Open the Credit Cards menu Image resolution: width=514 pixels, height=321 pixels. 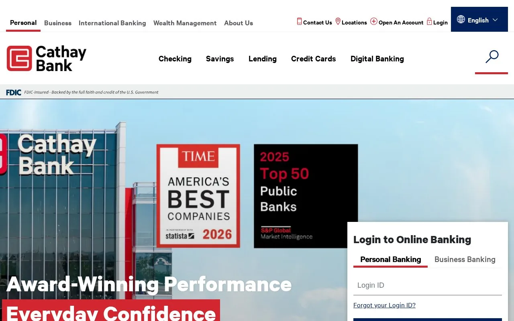click(x=314, y=59)
